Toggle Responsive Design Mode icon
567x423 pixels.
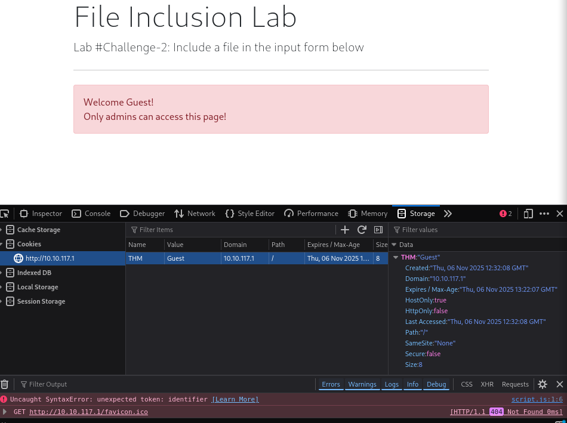(x=528, y=214)
